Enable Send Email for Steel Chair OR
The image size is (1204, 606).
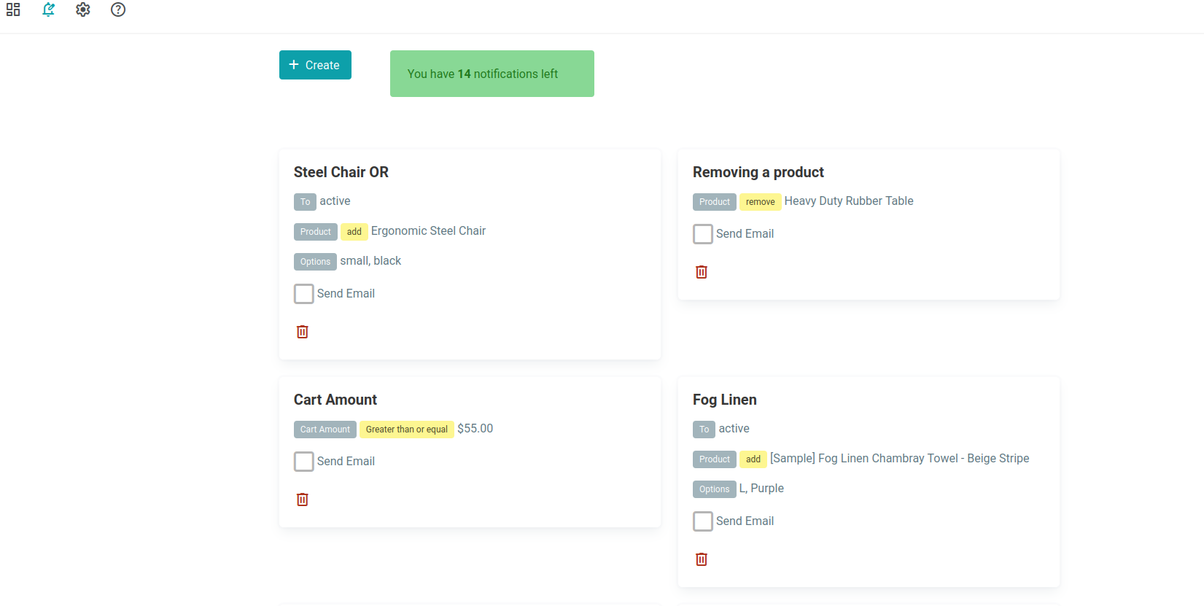(304, 294)
